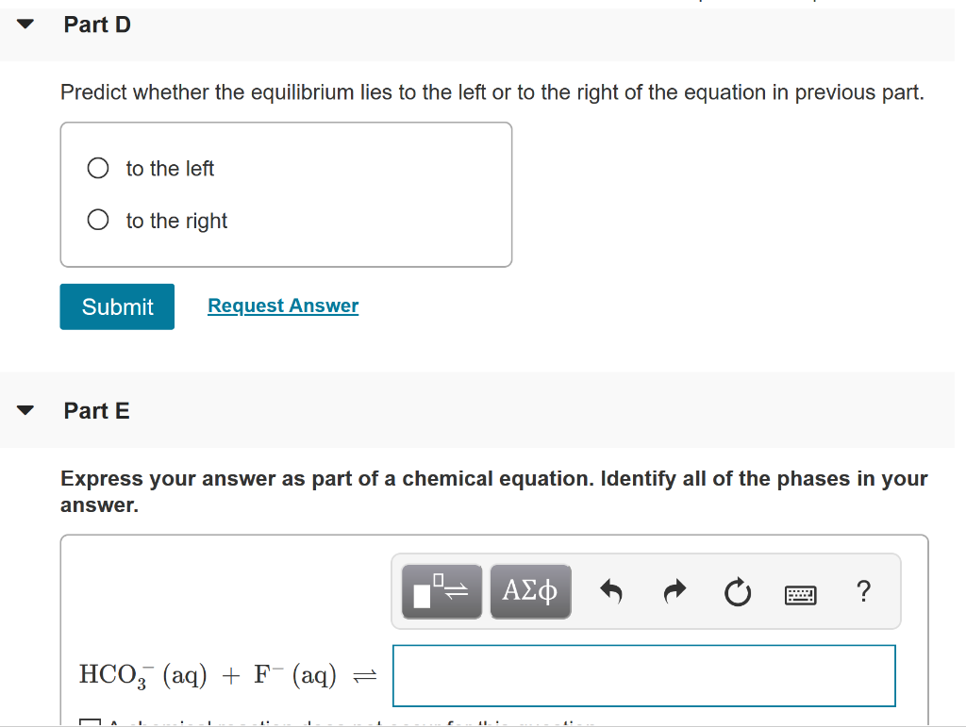The width and height of the screenshot is (966, 727).
Task: Collapse Part E with its disclosure triangle
Action: coord(25,409)
